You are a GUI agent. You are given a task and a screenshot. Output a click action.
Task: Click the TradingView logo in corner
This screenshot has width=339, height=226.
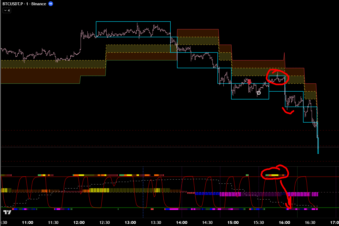(x=7, y=212)
